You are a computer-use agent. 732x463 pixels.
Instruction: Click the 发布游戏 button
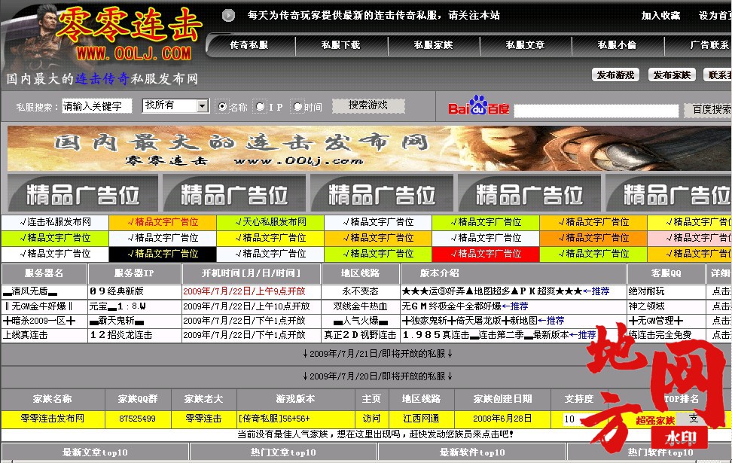pyautogui.click(x=615, y=75)
